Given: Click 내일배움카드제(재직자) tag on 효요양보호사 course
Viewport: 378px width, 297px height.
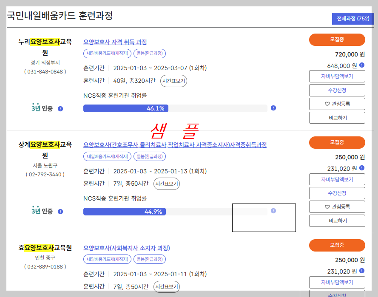Looking at the screenshot, I should coord(107,259).
